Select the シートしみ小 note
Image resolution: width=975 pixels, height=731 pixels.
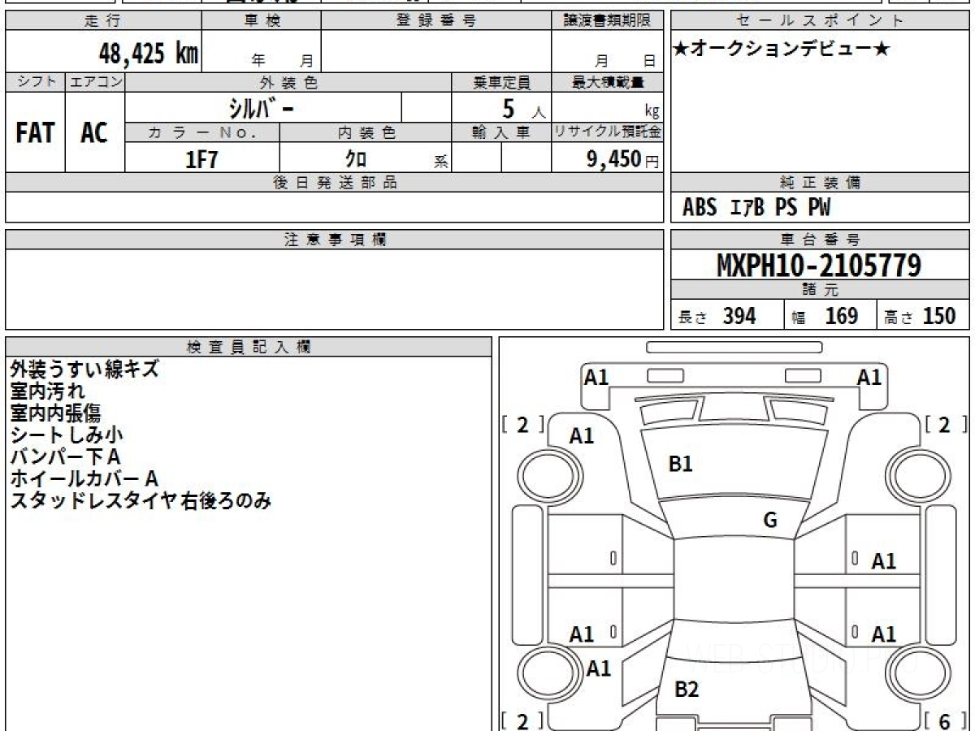[67, 435]
